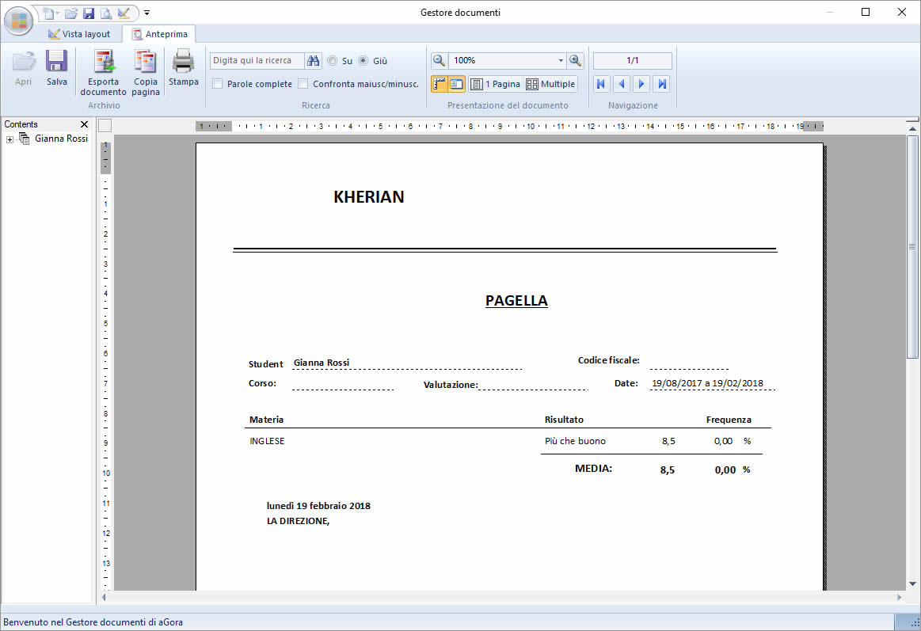Select the Su search direction

point(333,60)
